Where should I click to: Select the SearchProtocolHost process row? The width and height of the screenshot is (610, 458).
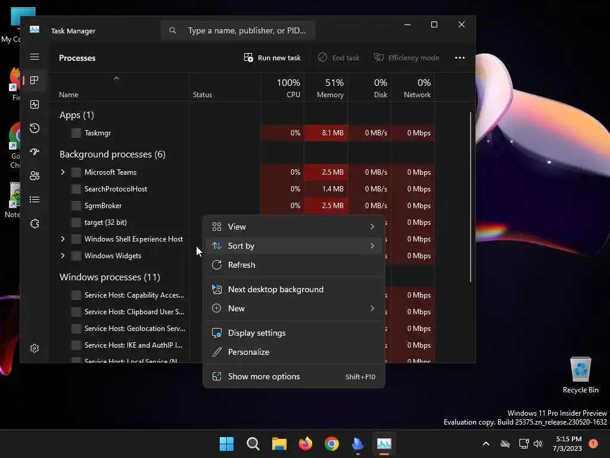tap(243, 189)
